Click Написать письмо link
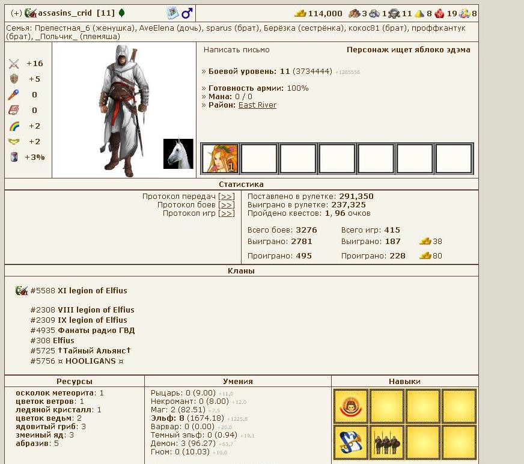The height and width of the screenshot is (464, 524). 236,50
